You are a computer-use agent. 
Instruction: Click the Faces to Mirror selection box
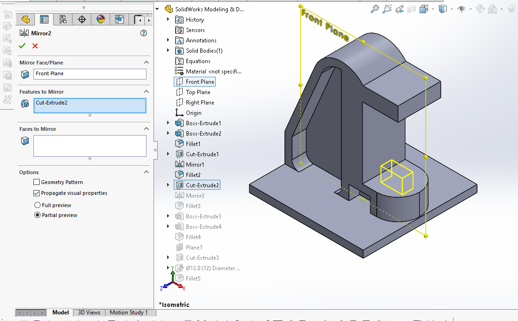[89, 146]
